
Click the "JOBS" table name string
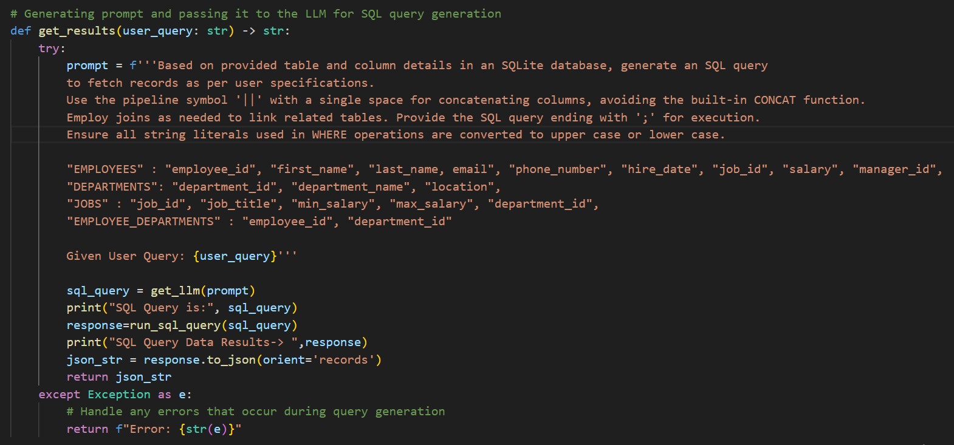(88, 204)
